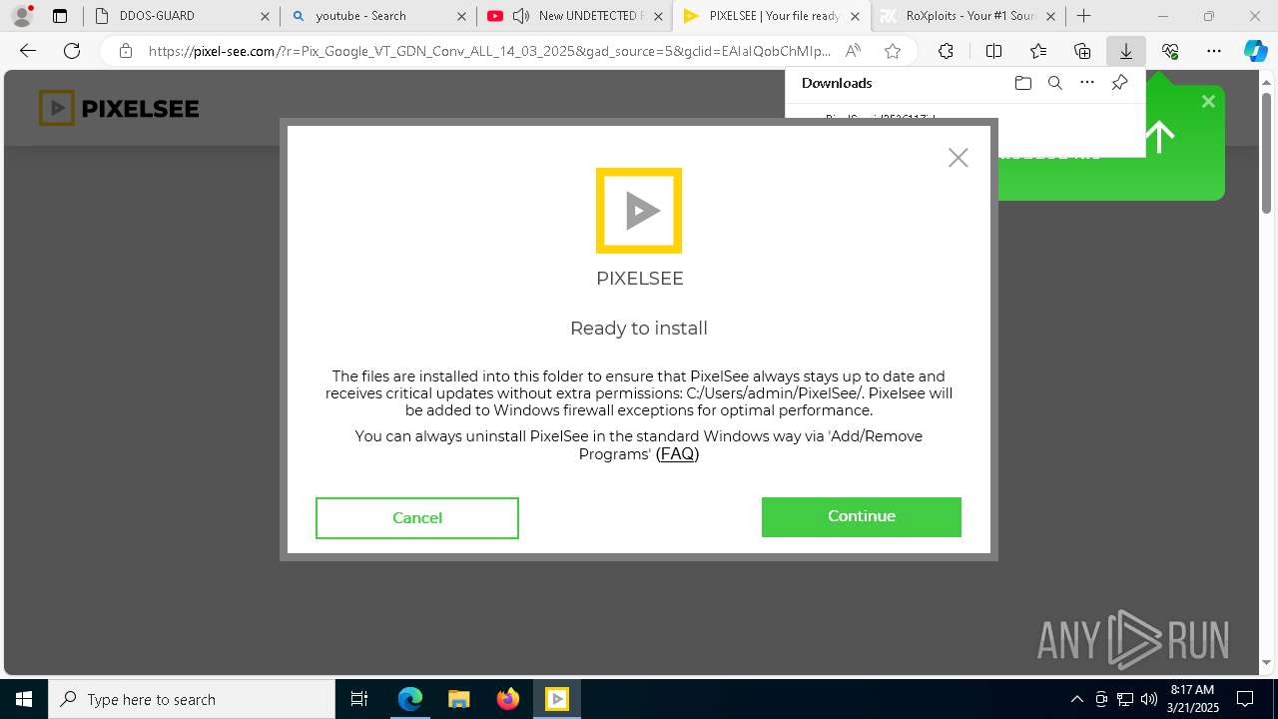Close the Ready to install dialog

tap(958, 158)
